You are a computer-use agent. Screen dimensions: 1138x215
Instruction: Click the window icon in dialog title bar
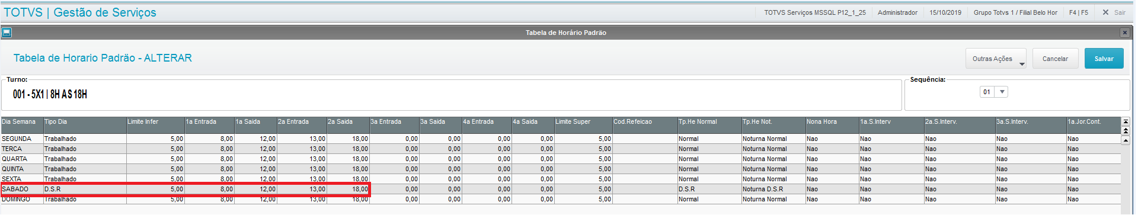(7, 33)
